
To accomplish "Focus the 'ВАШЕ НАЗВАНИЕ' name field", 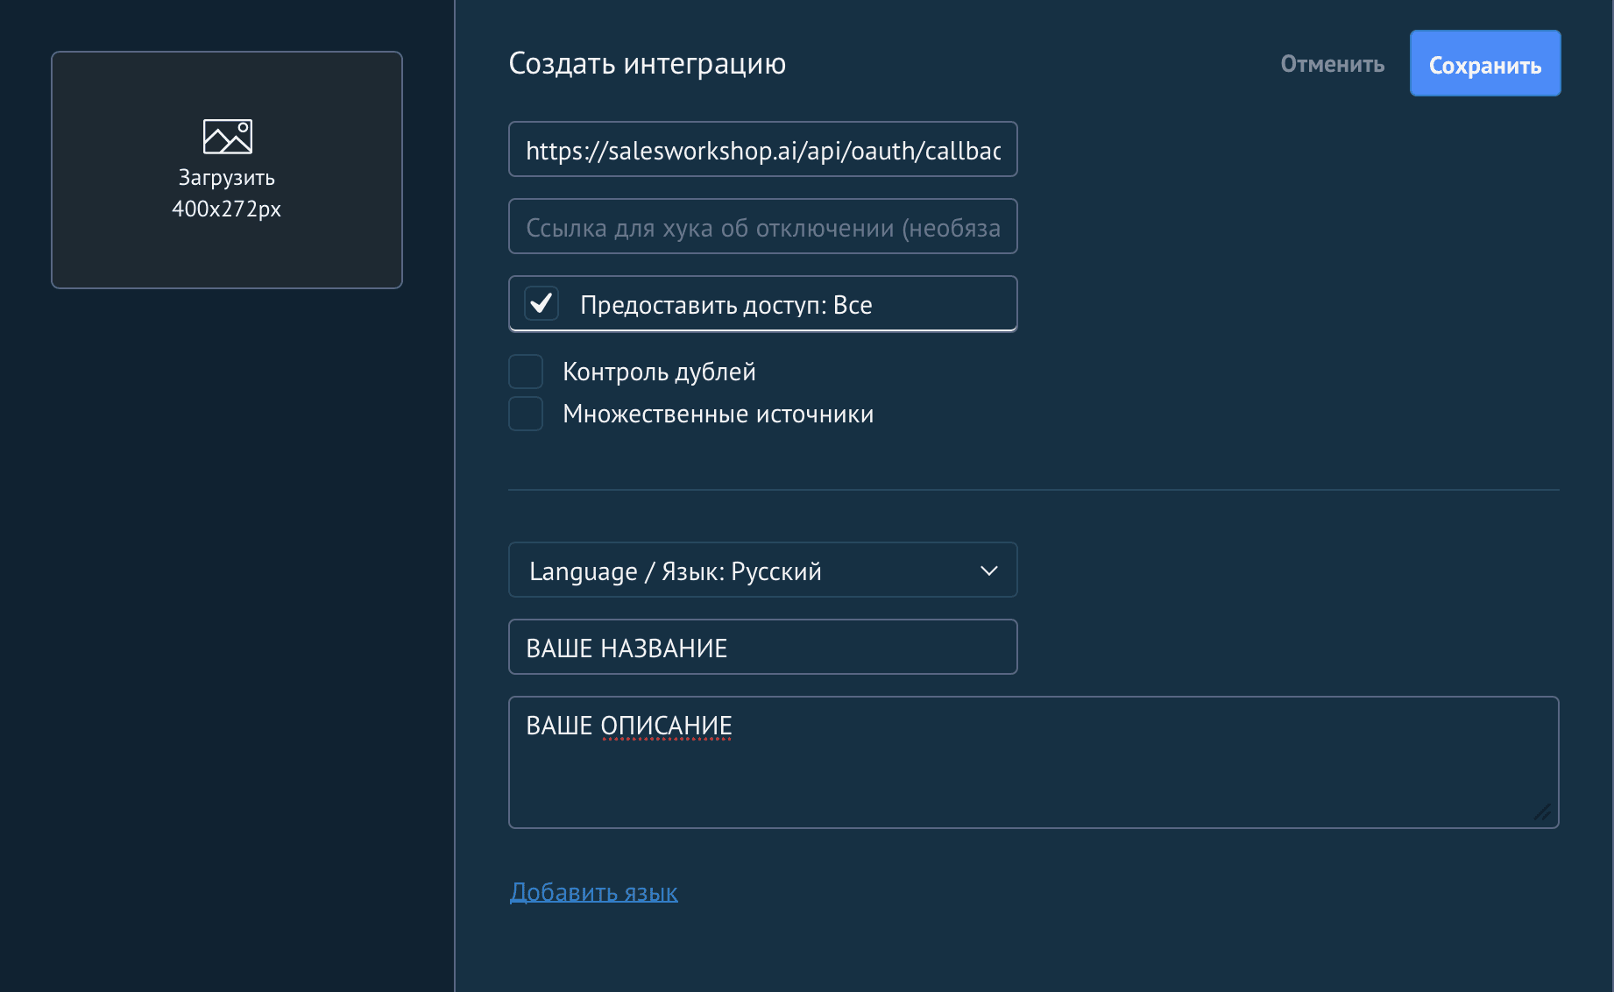I will click(762, 648).
